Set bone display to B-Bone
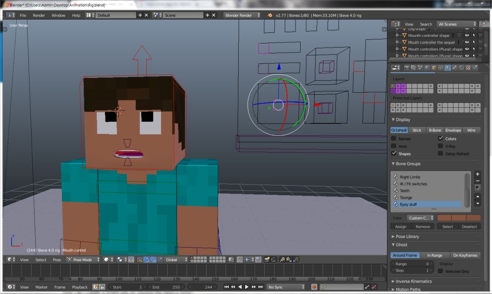Image resolution: width=492 pixels, height=294 pixels. pyautogui.click(x=435, y=130)
